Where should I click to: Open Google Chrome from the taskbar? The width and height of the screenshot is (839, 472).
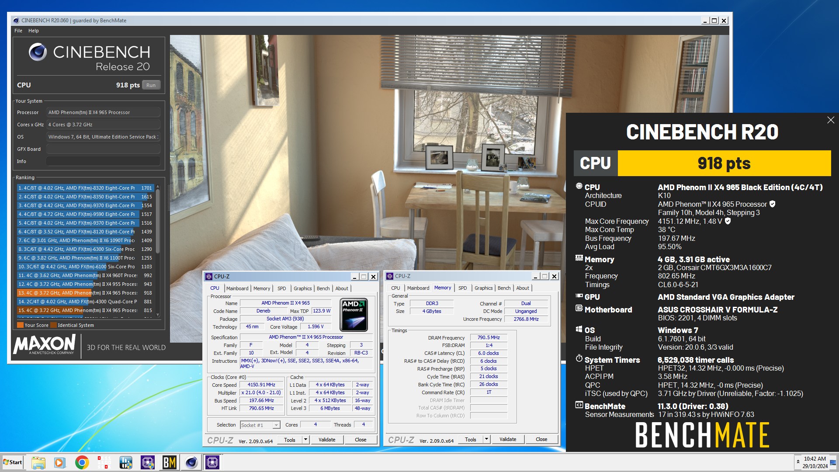pos(82,462)
